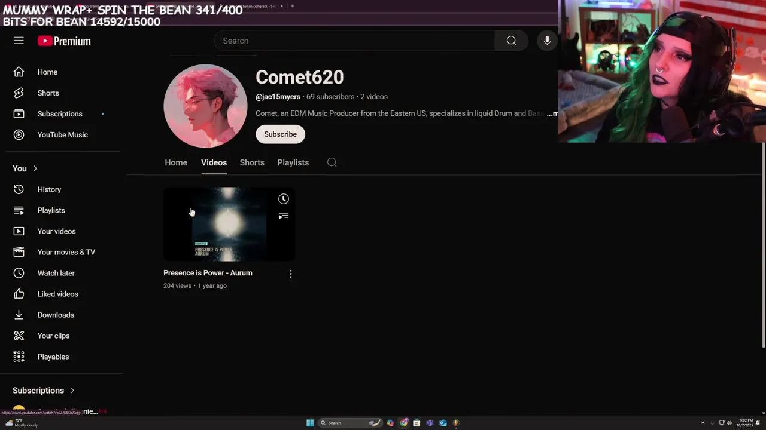766x430 pixels.
Task: Show hidden system tray icons
Action: 703,423
